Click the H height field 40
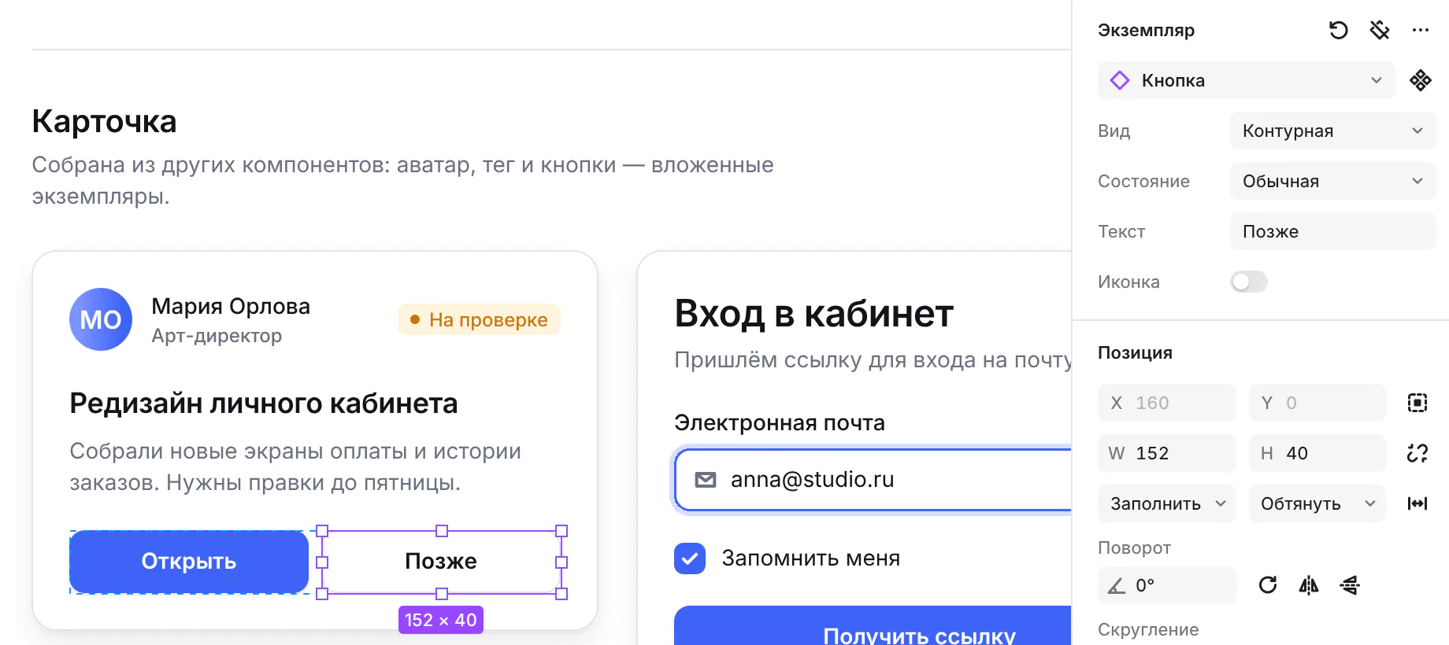The image size is (1449, 645). coord(1317,453)
